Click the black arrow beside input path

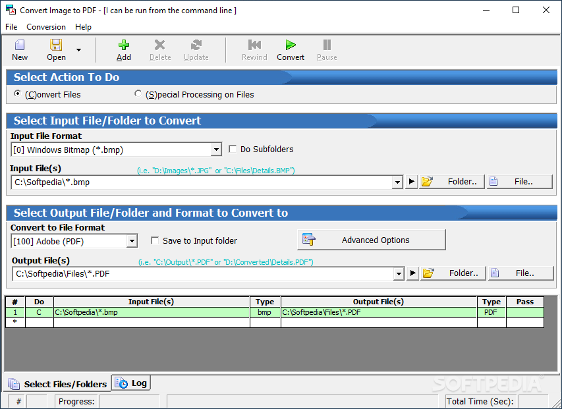(x=412, y=182)
